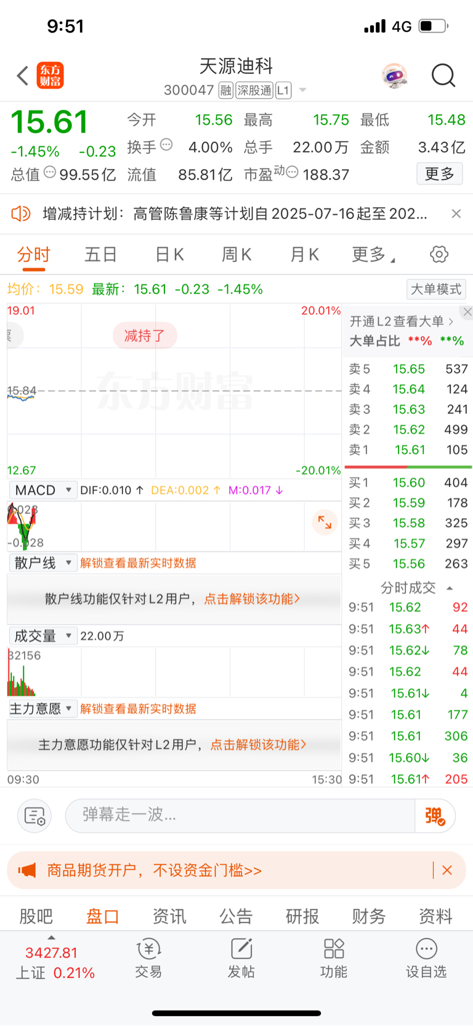The width and height of the screenshot is (473, 1026).
Task: Open the 发帖 post icon
Action: click(x=241, y=958)
